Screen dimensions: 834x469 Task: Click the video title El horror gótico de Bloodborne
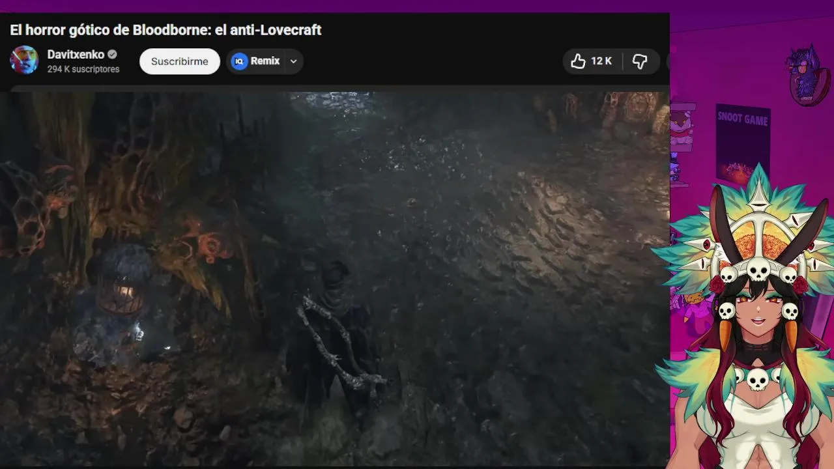165,30
